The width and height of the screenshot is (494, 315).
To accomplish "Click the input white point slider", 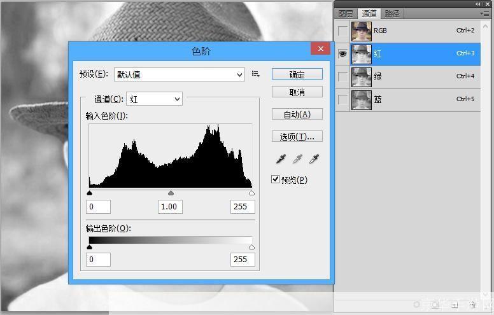I will coord(251,193).
